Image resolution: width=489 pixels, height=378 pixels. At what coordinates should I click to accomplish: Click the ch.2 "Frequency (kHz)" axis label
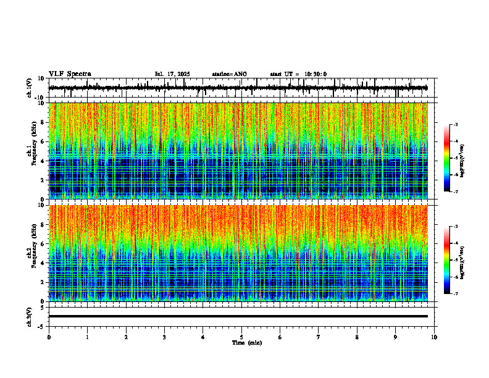click(35, 246)
